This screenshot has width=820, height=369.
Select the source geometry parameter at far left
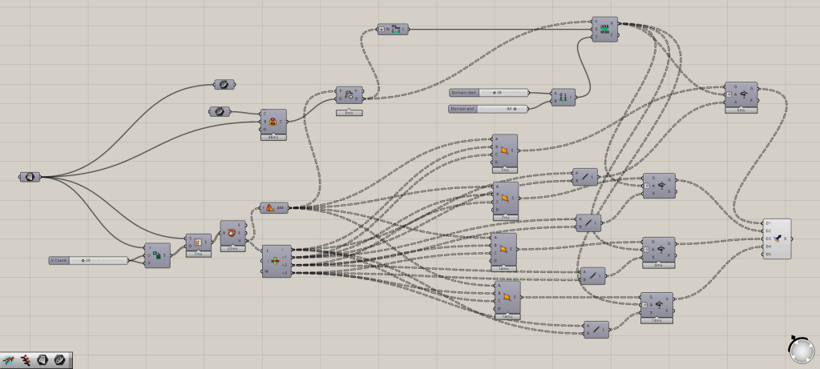[30, 177]
